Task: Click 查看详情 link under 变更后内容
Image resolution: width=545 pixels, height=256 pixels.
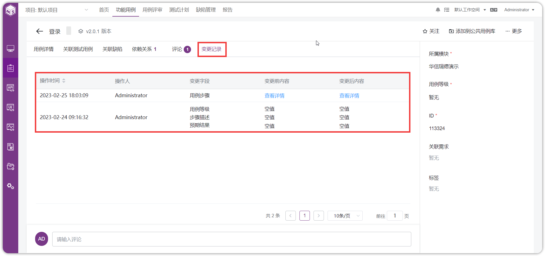Action: (349, 96)
